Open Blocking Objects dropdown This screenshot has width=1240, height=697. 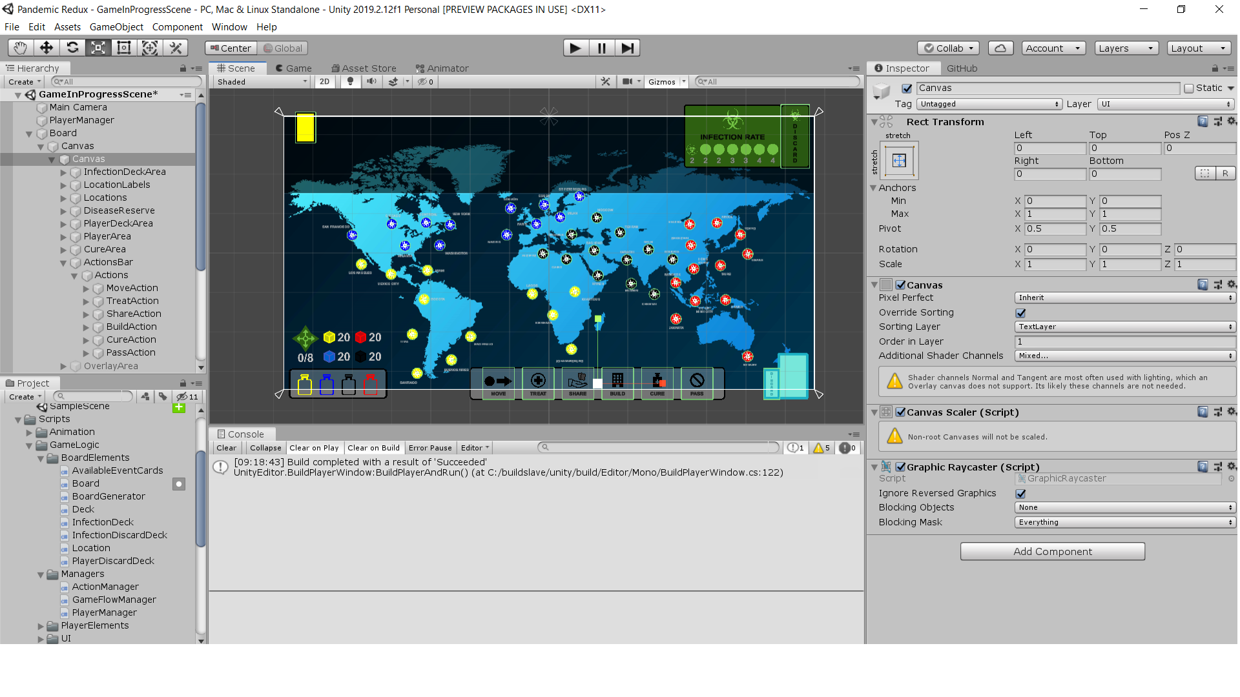pos(1125,507)
